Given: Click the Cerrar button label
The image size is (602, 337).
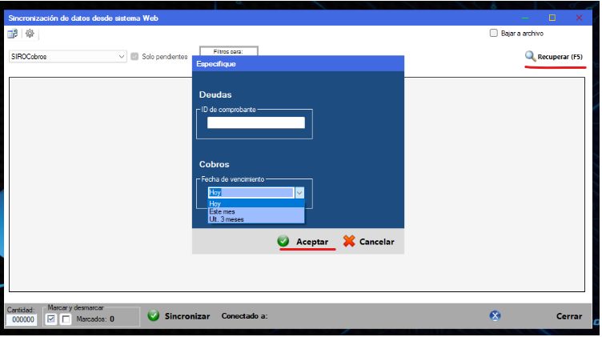Looking at the screenshot, I should [569, 316].
